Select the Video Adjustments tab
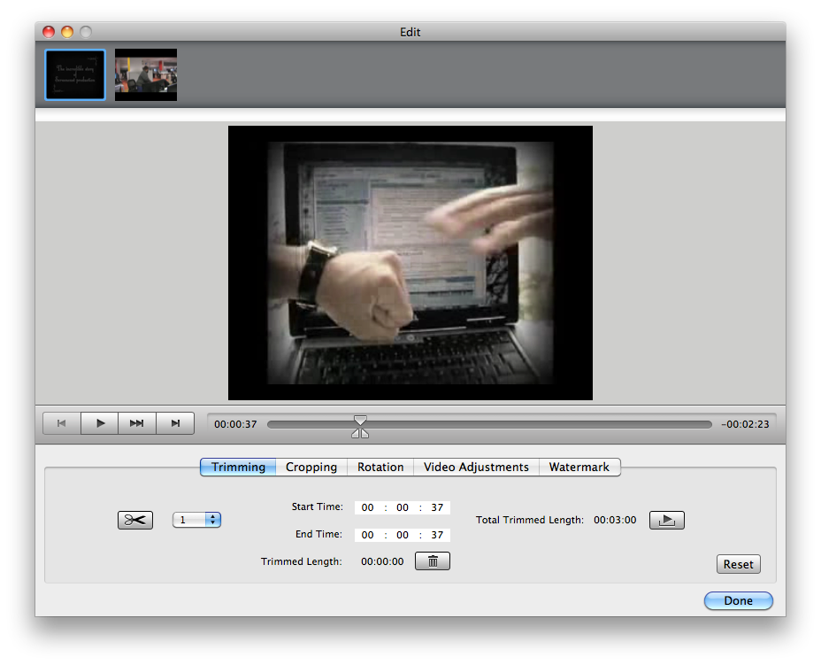The image size is (821, 665). (x=476, y=467)
